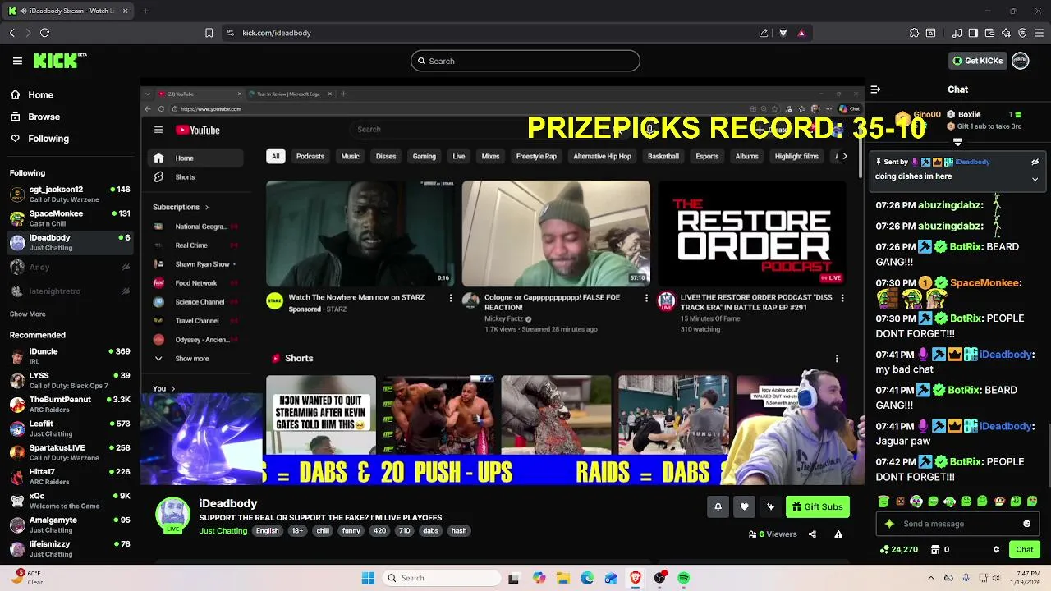1051x591 pixels.
Task: Open Restore Order Podcast video thumbnail
Action: point(752,233)
